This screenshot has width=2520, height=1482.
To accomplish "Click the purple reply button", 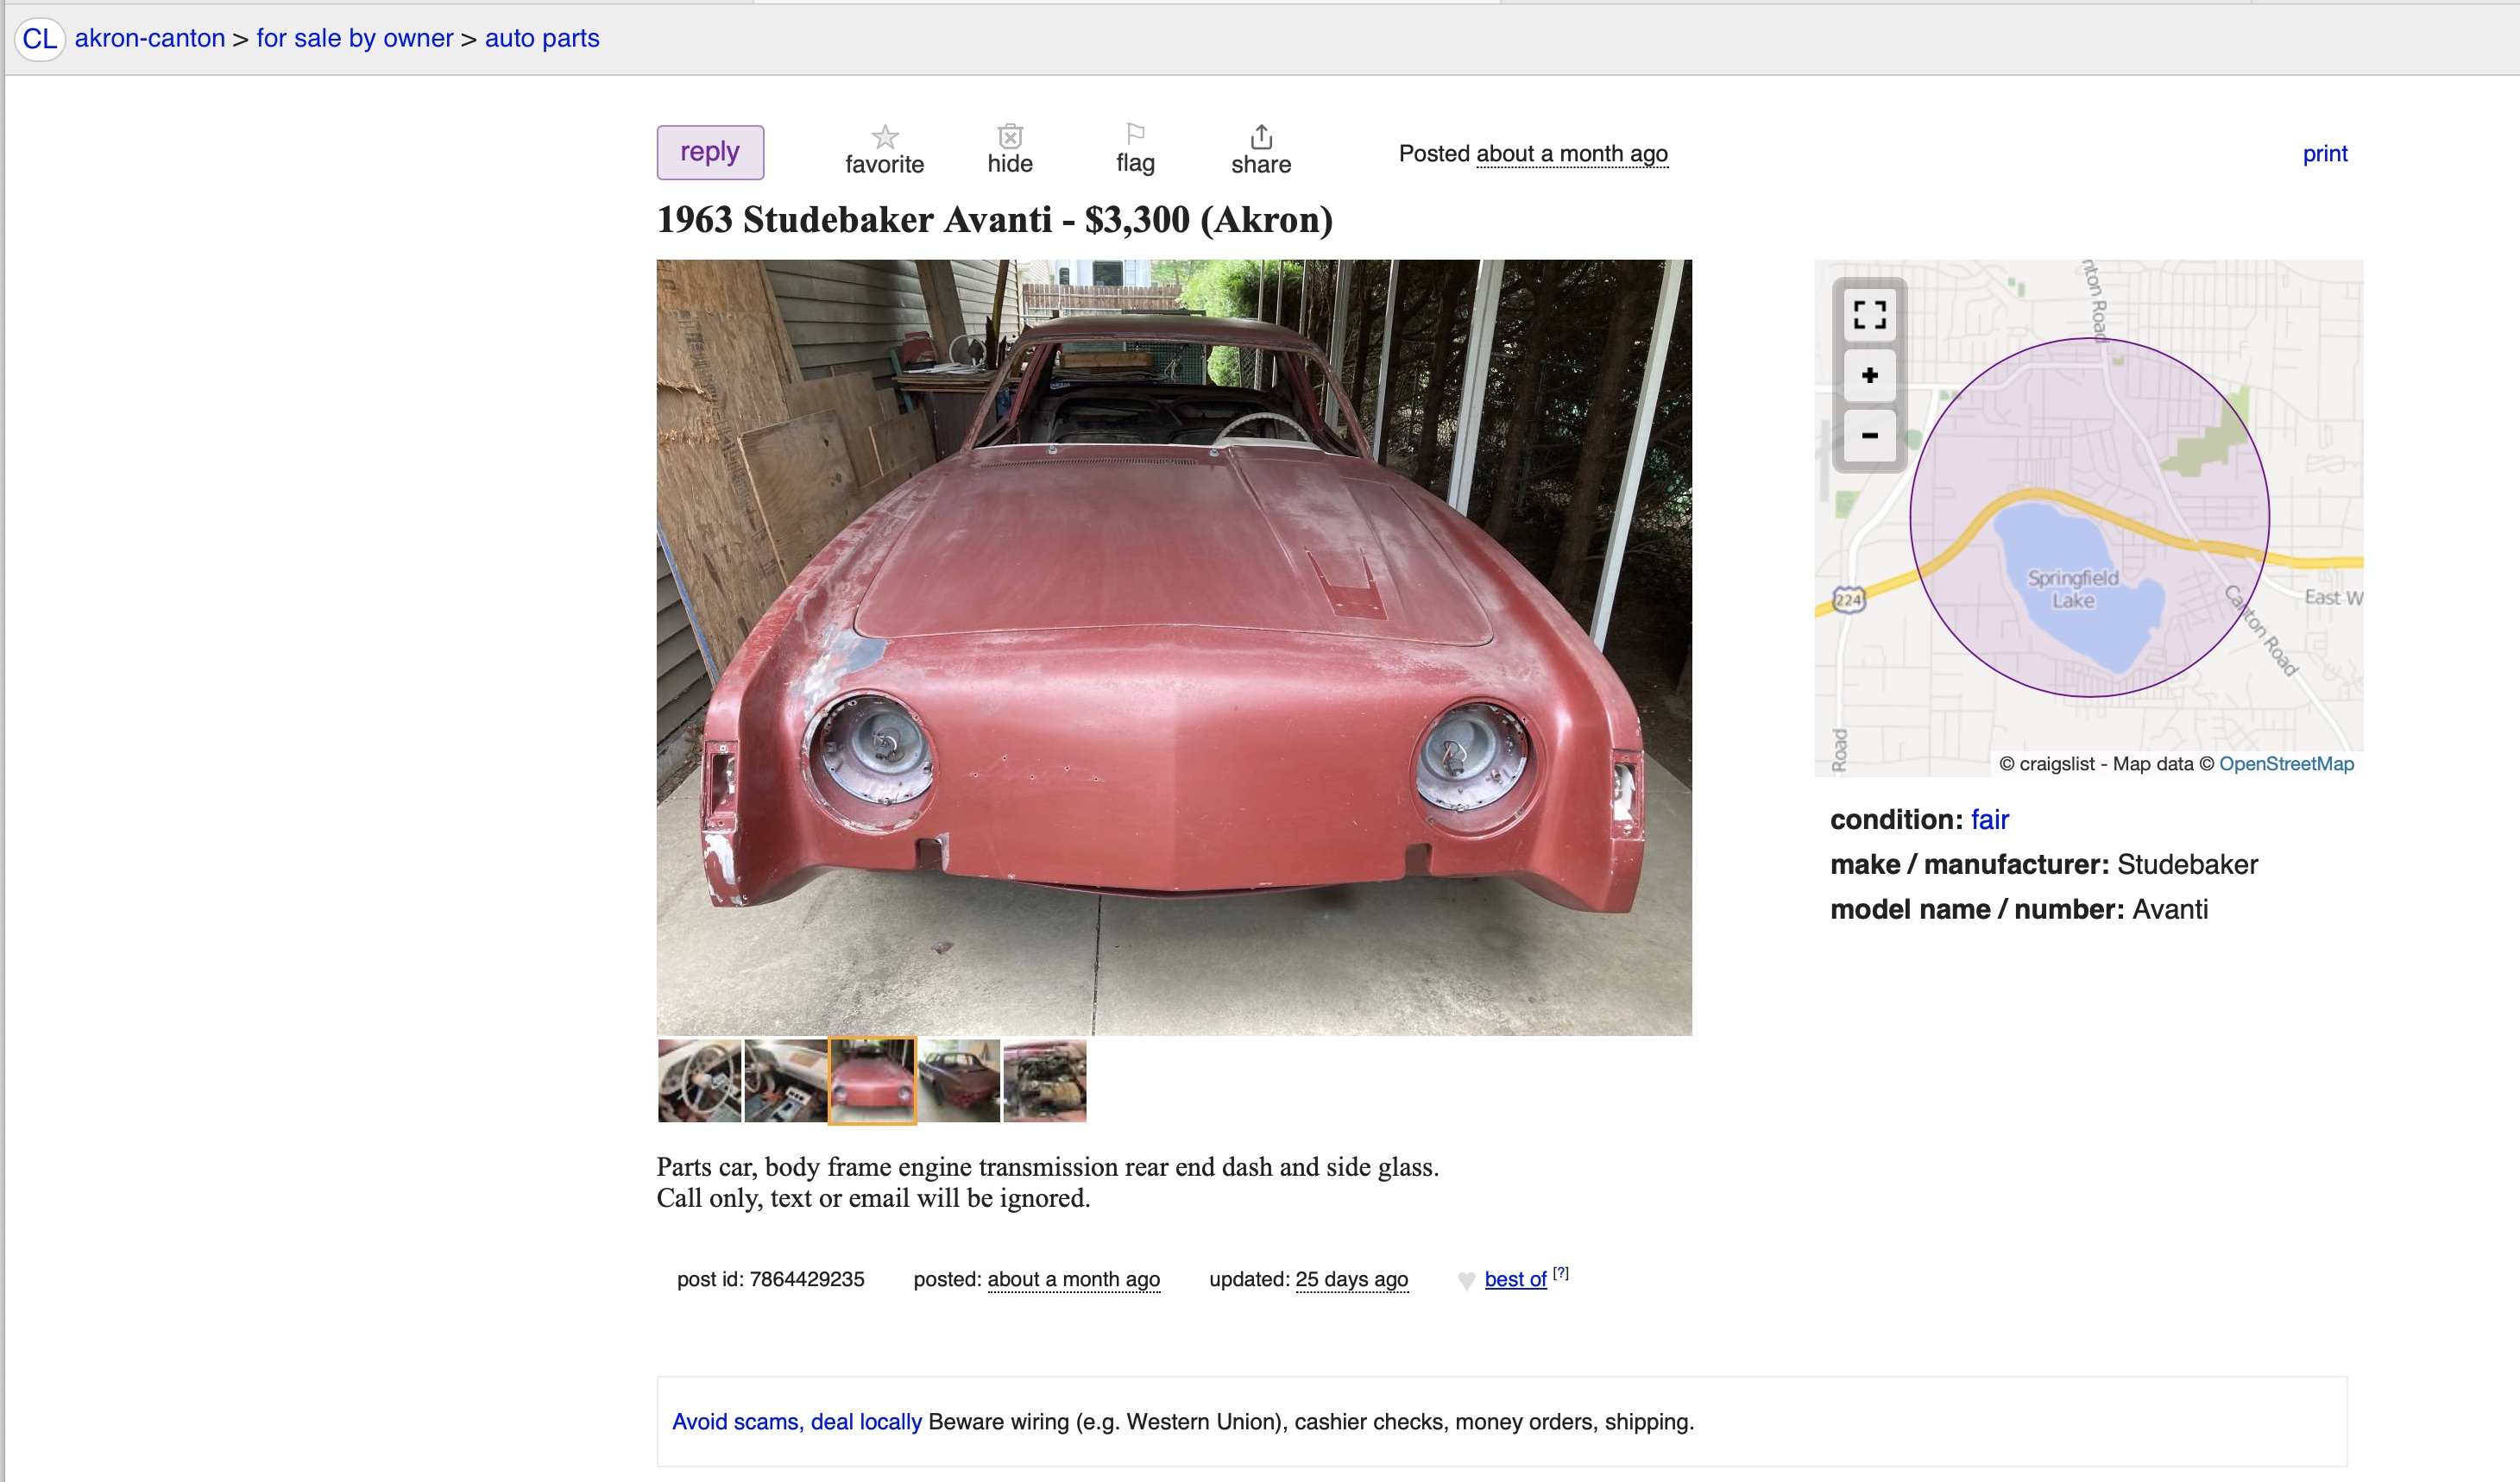I will coord(710,152).
